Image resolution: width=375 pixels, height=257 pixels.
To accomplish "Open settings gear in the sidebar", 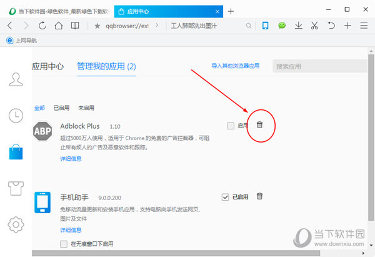I will 16,223.
